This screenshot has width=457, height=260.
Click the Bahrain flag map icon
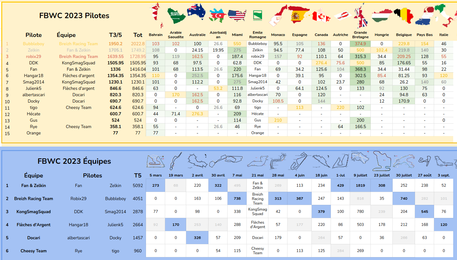click(156, 15)
